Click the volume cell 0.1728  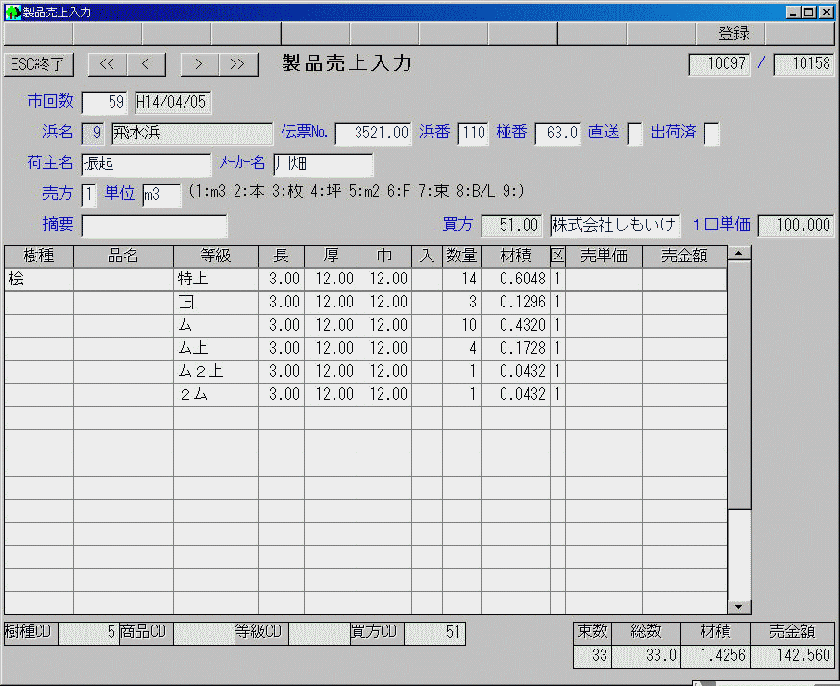515,349
